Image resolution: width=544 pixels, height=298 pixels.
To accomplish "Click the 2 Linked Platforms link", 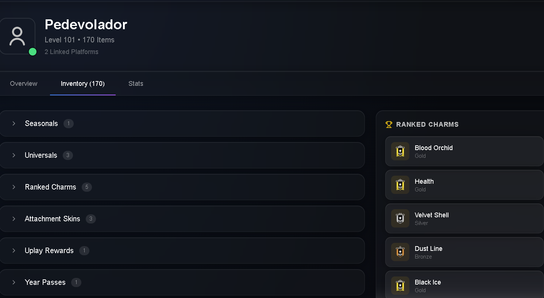I will [x=72, y=52].
